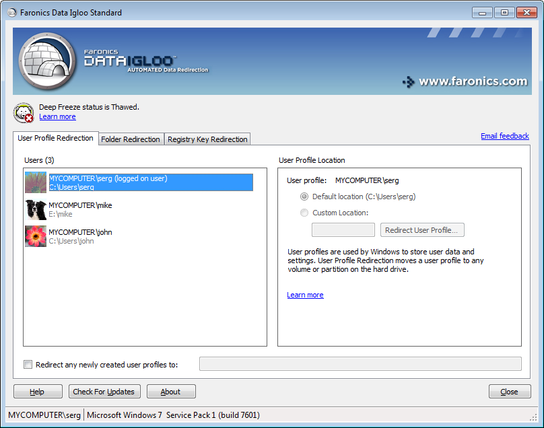Minimize the Data Igloo window
This screenshot has width=544, height=428.
coord(482,13)
